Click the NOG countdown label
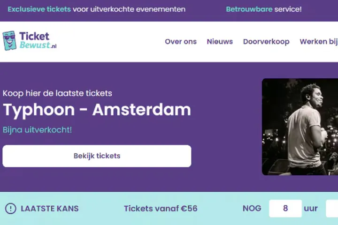Screen dimensions: 338x225 (x=252, y=209)
